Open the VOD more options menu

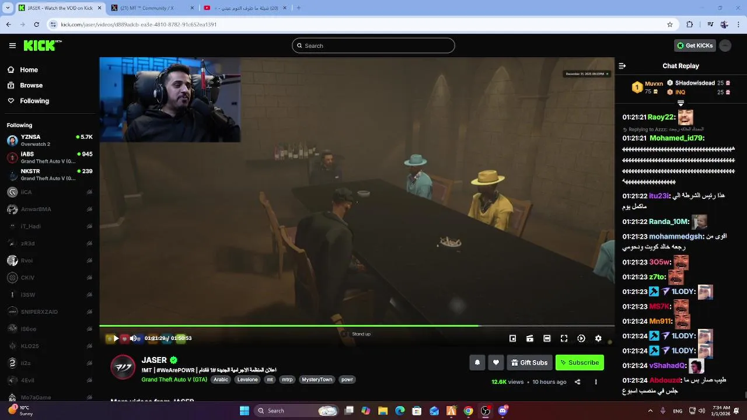(596, 382)
